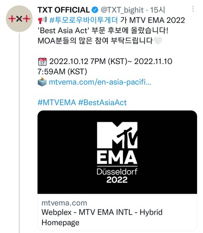Open the Webplex - MTV EMA INTL card title
This screenshot has width=203, height=233.
pos(102,217)
